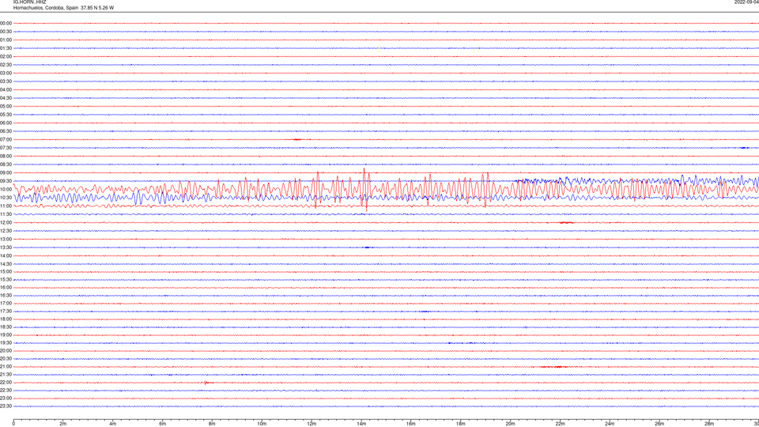Click the red burst on the 21:00 trace
The image size is (759, 427).
(553, 367)
